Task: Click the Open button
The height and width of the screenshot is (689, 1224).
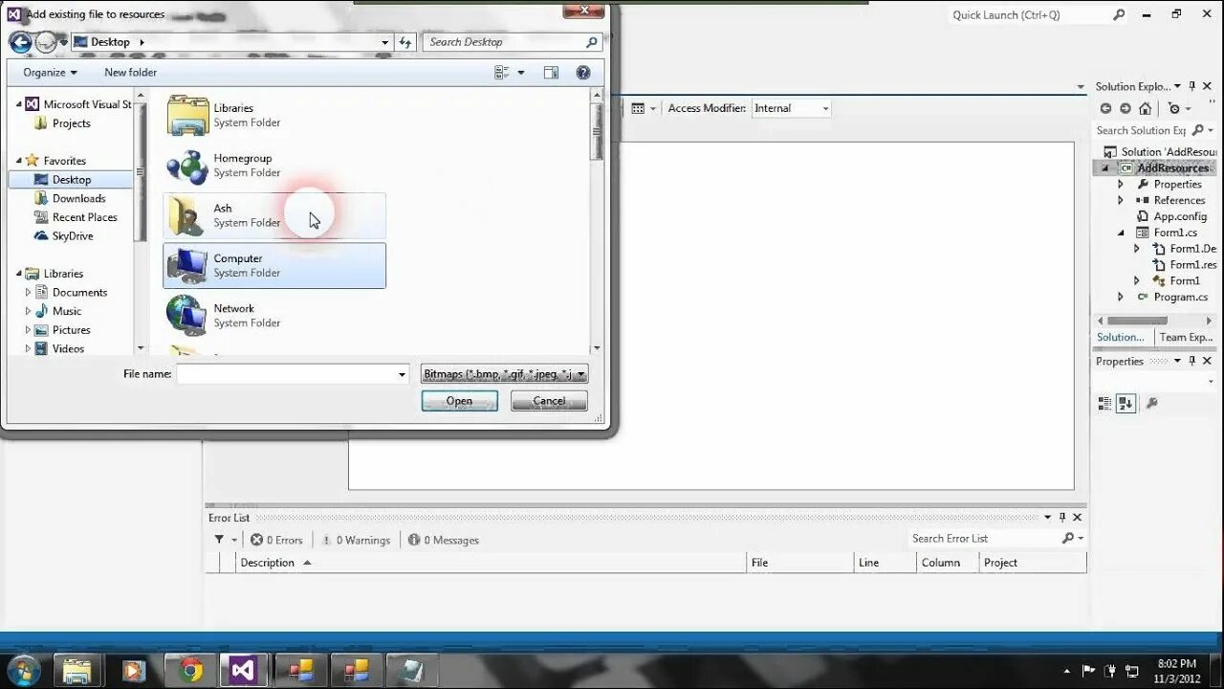Action: pyautogui.click(x=459, y=401)
